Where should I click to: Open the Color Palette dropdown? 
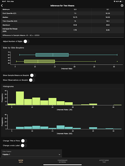pos(32,153)
